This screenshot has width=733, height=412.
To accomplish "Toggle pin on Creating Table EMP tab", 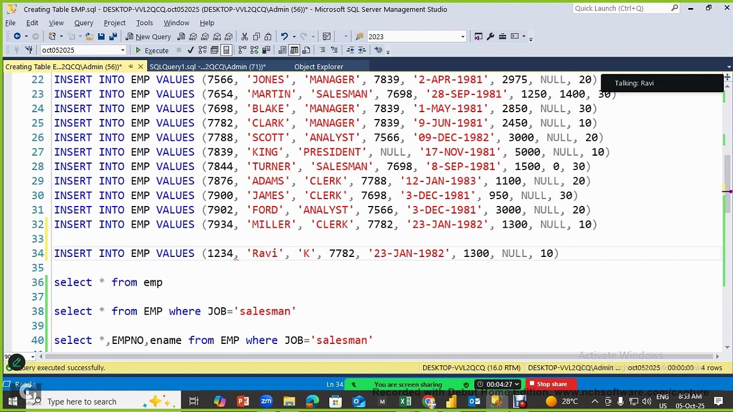I will click(x=129, y=67).
